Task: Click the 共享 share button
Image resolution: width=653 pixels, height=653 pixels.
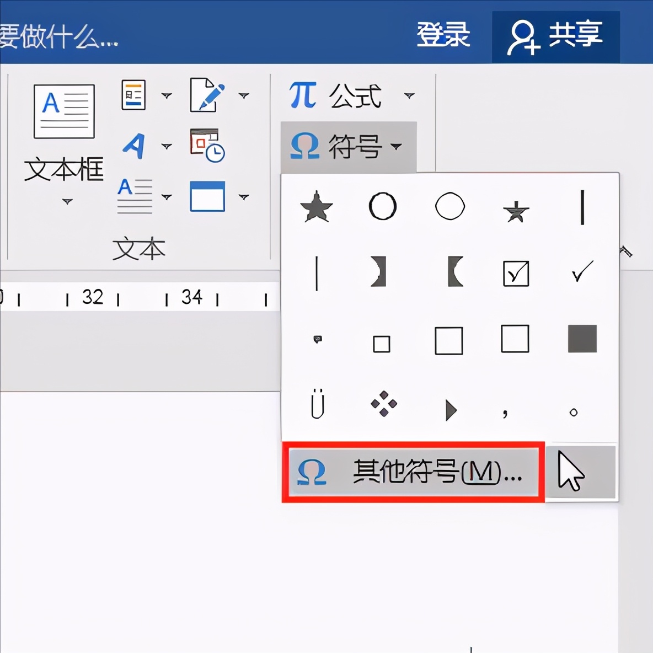Action: [x=556, y=37]
